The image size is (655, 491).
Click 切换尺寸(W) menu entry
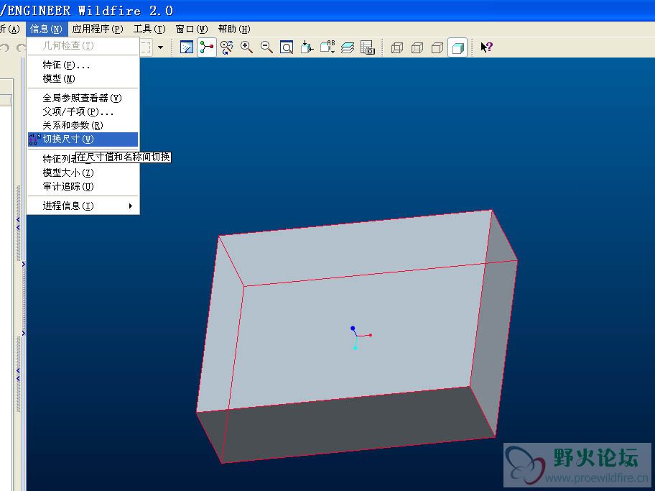(x=83, y=139)
